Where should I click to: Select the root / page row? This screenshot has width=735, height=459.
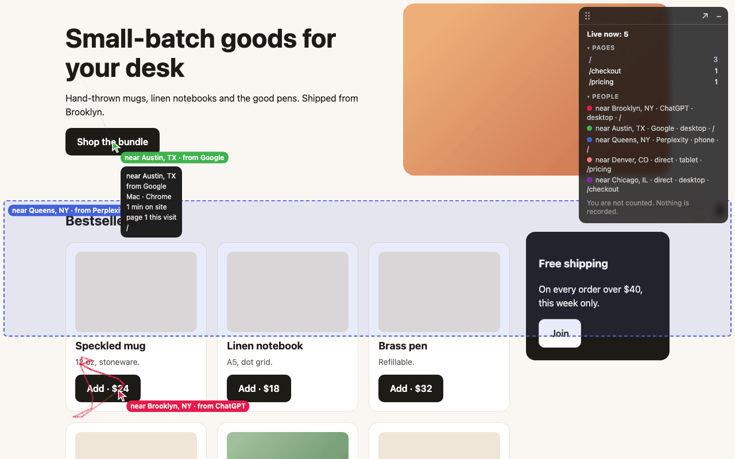[653, 60]
